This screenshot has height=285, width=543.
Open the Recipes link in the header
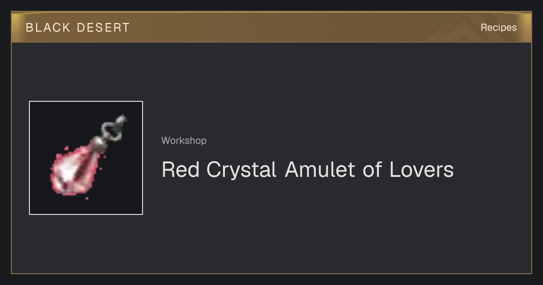[499, 28]
